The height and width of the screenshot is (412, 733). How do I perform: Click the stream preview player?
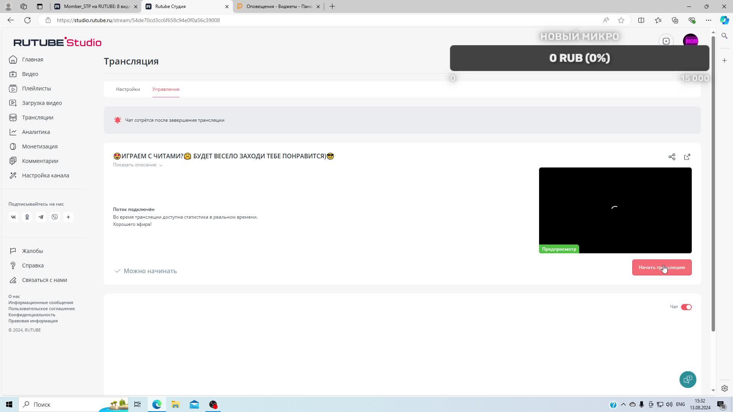pos(615,210)
